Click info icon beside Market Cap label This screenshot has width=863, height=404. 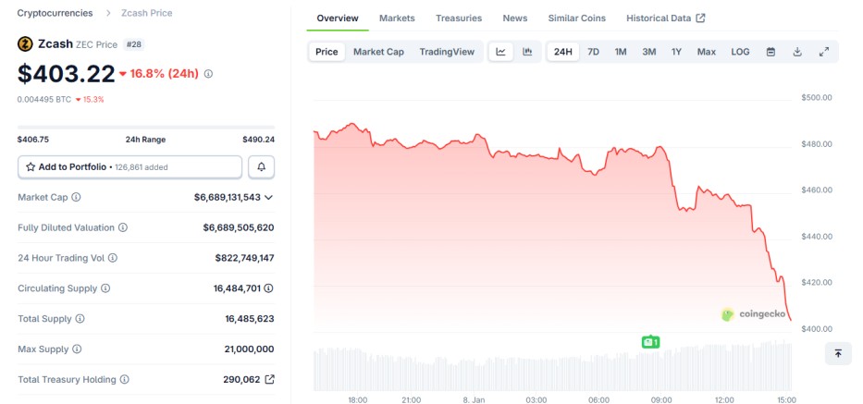(x=76, y=197)
